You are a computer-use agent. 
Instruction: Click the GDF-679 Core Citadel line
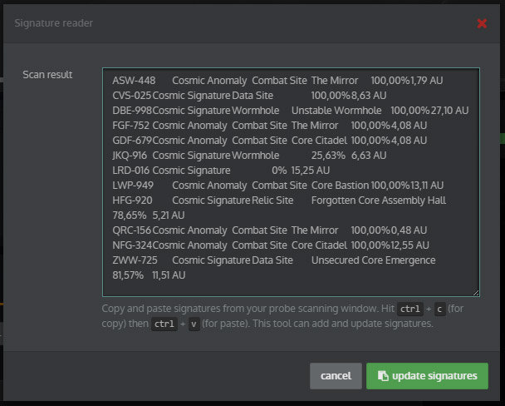tap(269, 141)
